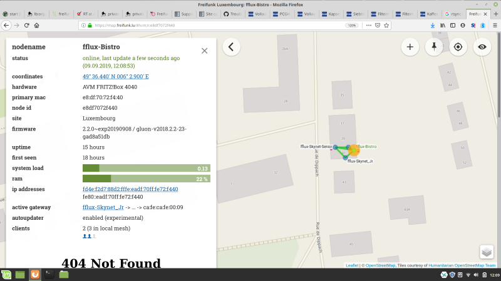
Task: Click the Firefox home button
Action: click(37, 26)
